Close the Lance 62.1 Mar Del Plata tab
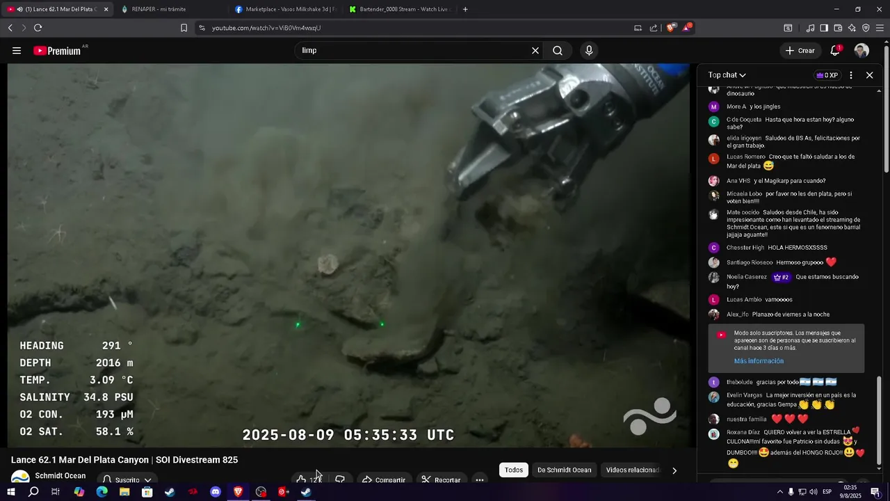Screen dimensions: 890x501 pos(106,9)
